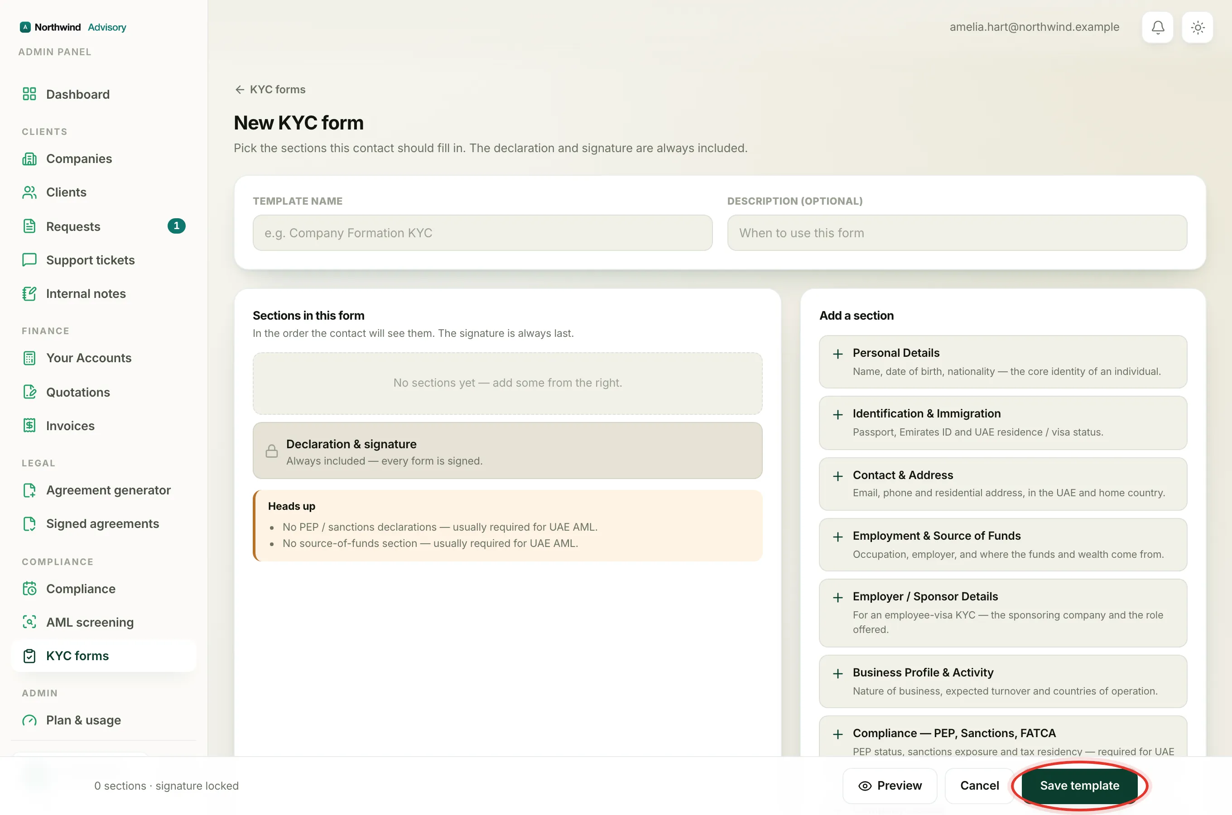Click the Description (optional) input field
This screenshot has width=1232, height=815.
pos(957,233)
